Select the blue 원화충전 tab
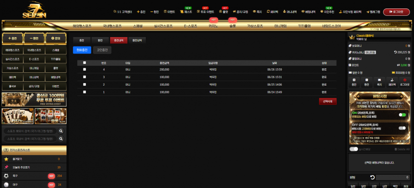 (x=82, y=50)
